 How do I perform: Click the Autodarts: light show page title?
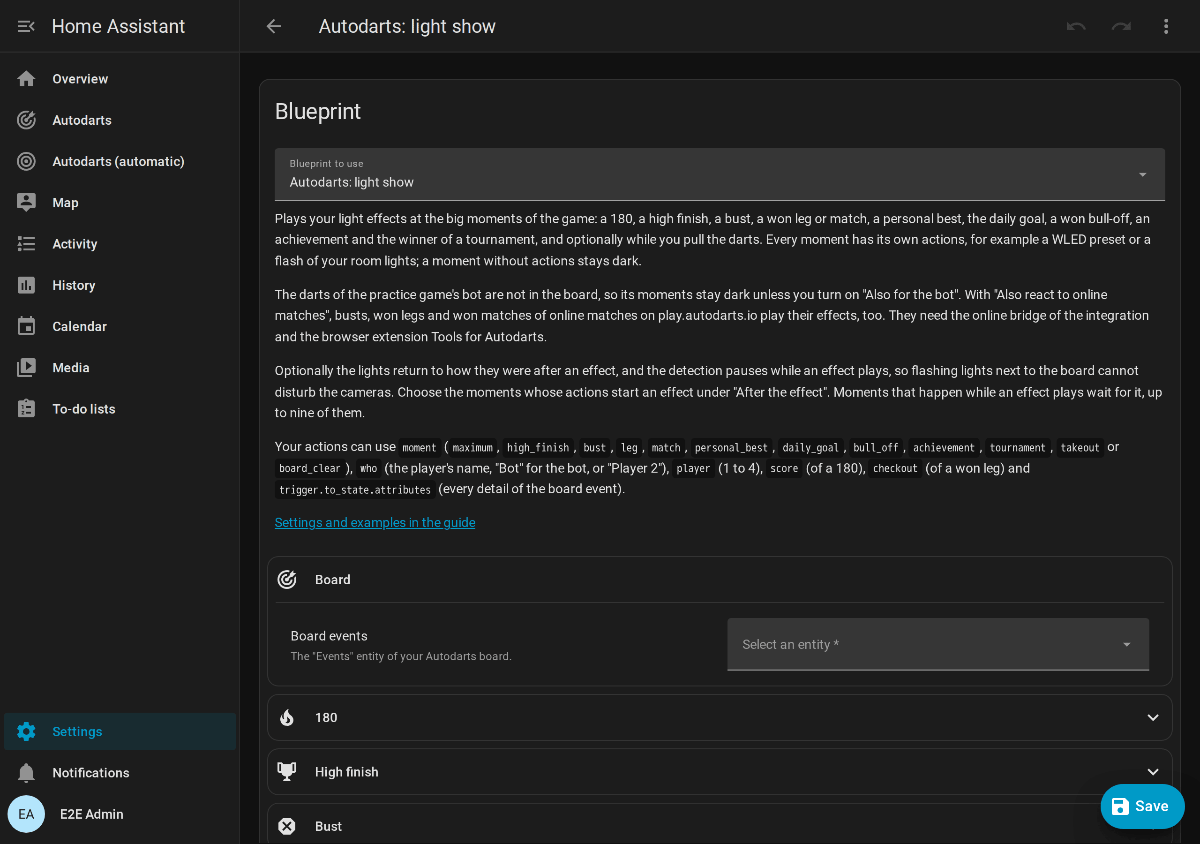click(x=407, y=26)
